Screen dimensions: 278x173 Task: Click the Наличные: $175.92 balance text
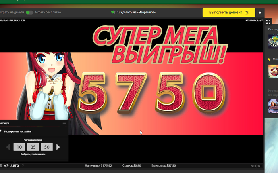tap(98, 166)
